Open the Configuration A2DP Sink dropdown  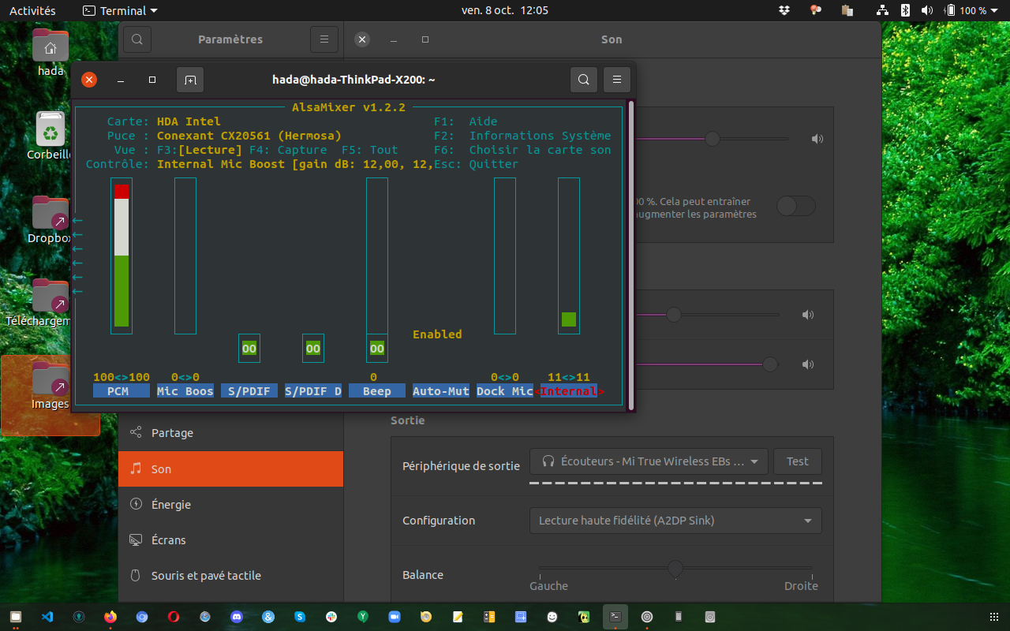675,521
